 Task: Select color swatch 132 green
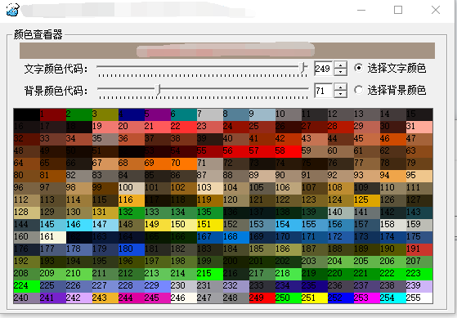132,213
